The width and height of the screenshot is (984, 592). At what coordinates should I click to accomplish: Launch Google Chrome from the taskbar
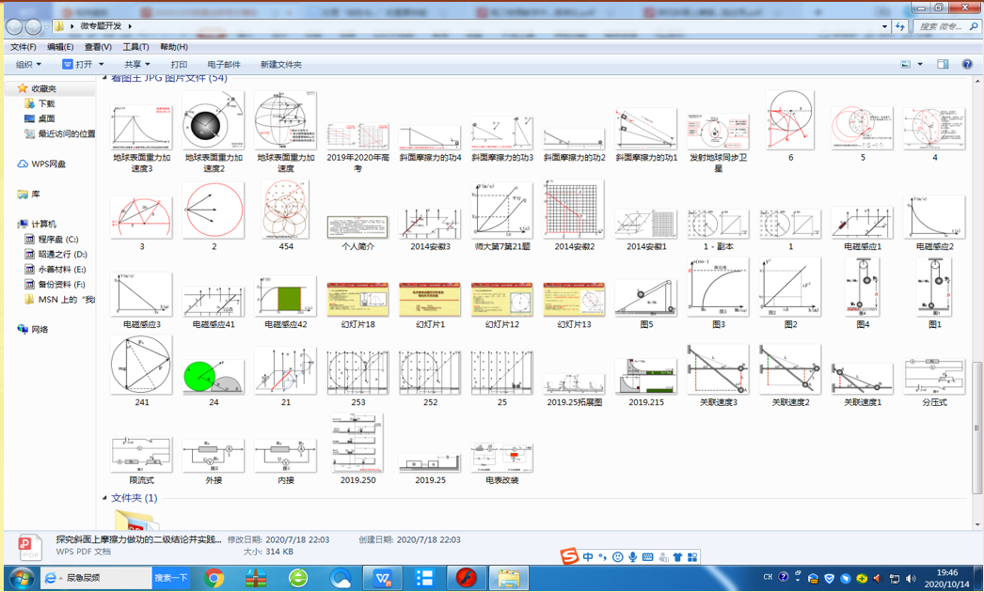(214, 578)
